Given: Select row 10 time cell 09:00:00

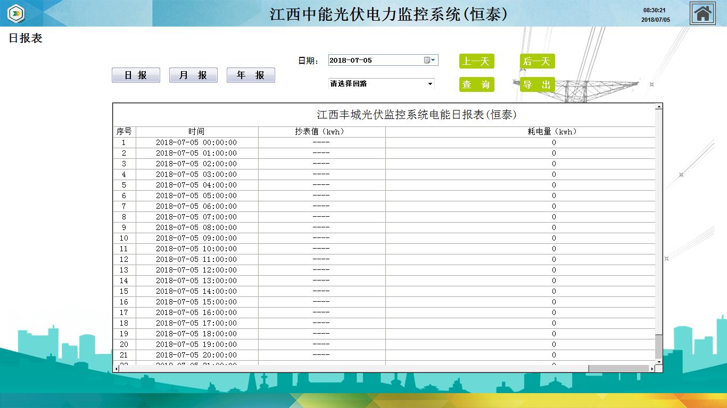Looking at the screenshot, I should tap(196, 238).
